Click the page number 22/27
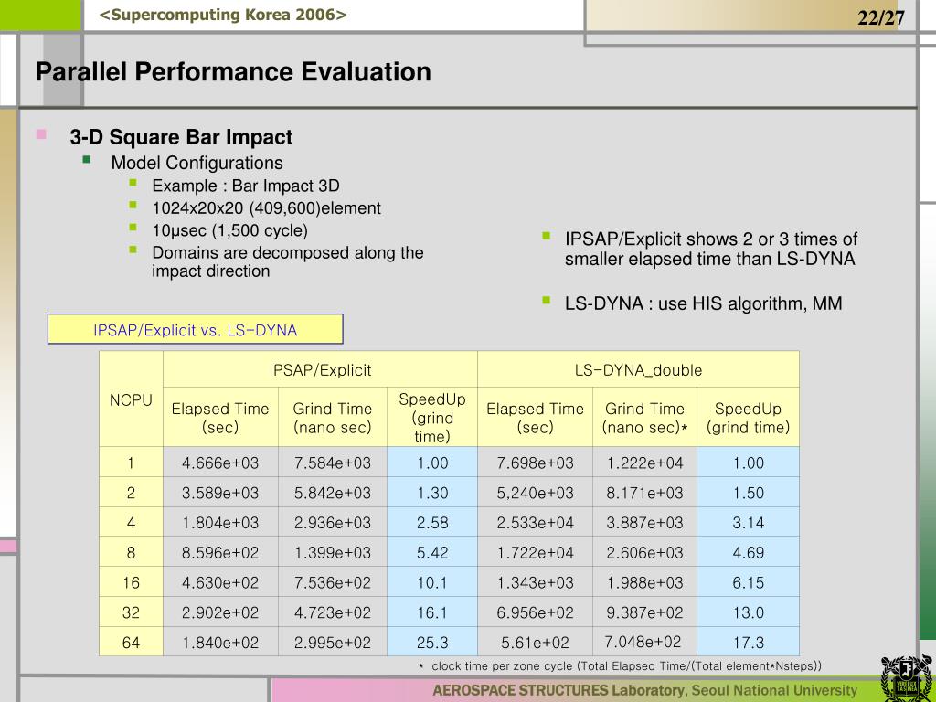 pyautogui.click(x=881, y=17)
